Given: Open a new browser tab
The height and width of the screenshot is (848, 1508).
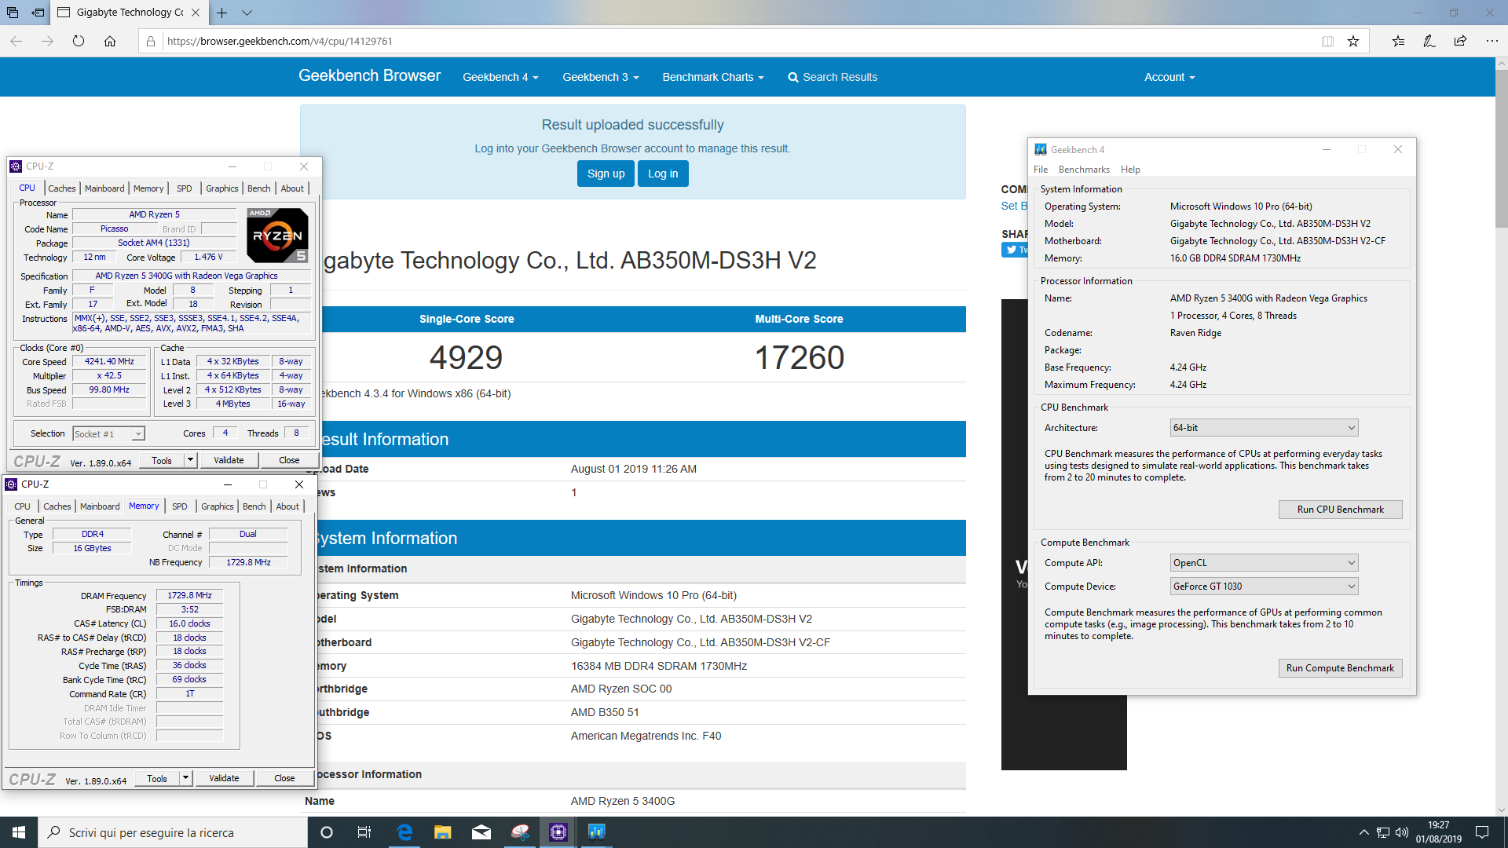Looking at the screenshot, I should point(222,13).
